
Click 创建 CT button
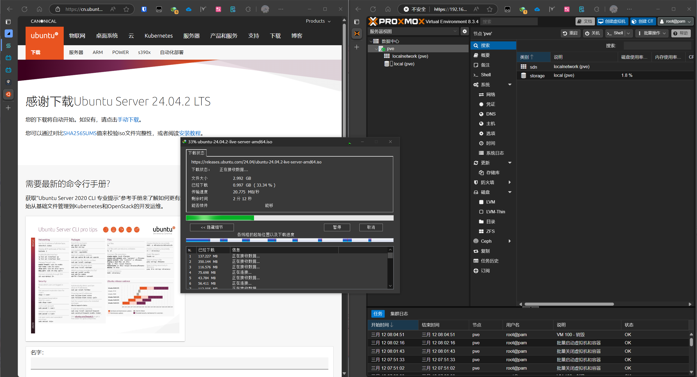click(643, 22)
